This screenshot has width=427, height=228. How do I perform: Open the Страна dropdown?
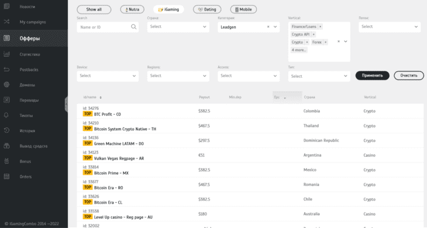pyautogui.click(x=178, y=27)
